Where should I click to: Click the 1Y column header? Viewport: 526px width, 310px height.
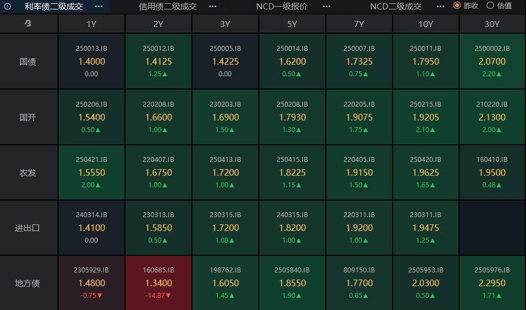point(91,24)
